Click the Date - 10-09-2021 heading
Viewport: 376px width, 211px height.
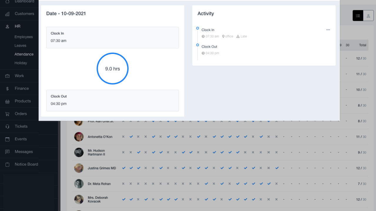tap(66, 13)
